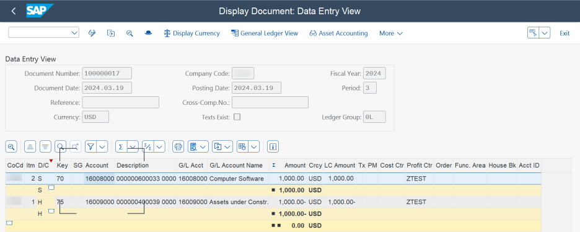Click the Find Next icon
This screenshot has width=580, height=232.
[x=75, y=146]
